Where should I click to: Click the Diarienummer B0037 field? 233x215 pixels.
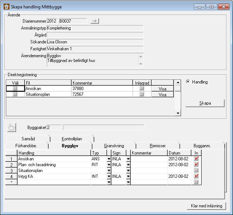click(73, 21)
